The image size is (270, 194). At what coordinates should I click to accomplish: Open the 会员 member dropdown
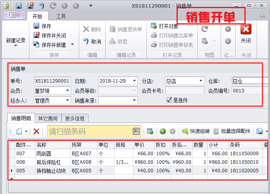click(x=68, y=90)
